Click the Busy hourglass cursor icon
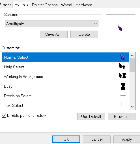This screenshot has height=144, width=140. 123,86
